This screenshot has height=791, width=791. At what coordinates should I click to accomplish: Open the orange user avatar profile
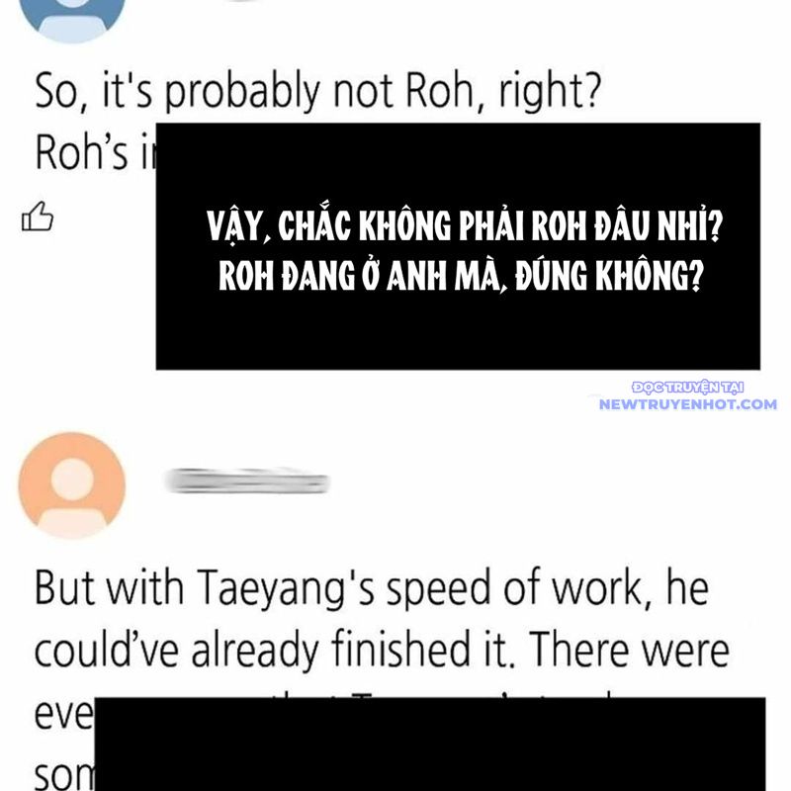71,485
